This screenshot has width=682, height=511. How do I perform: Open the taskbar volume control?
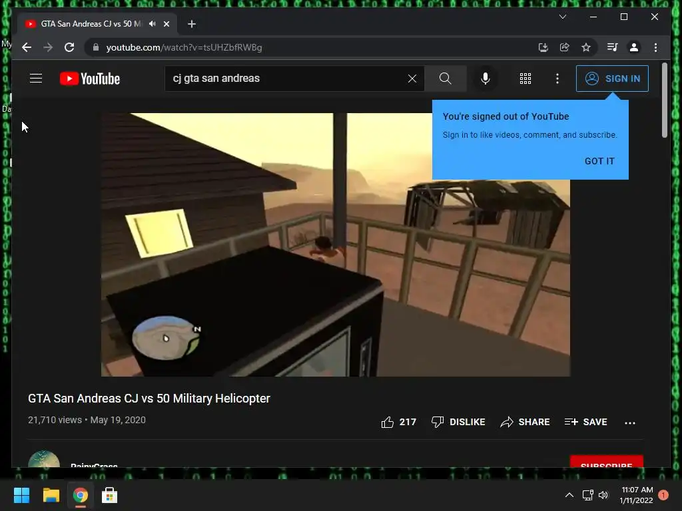[x=603, y=495]
